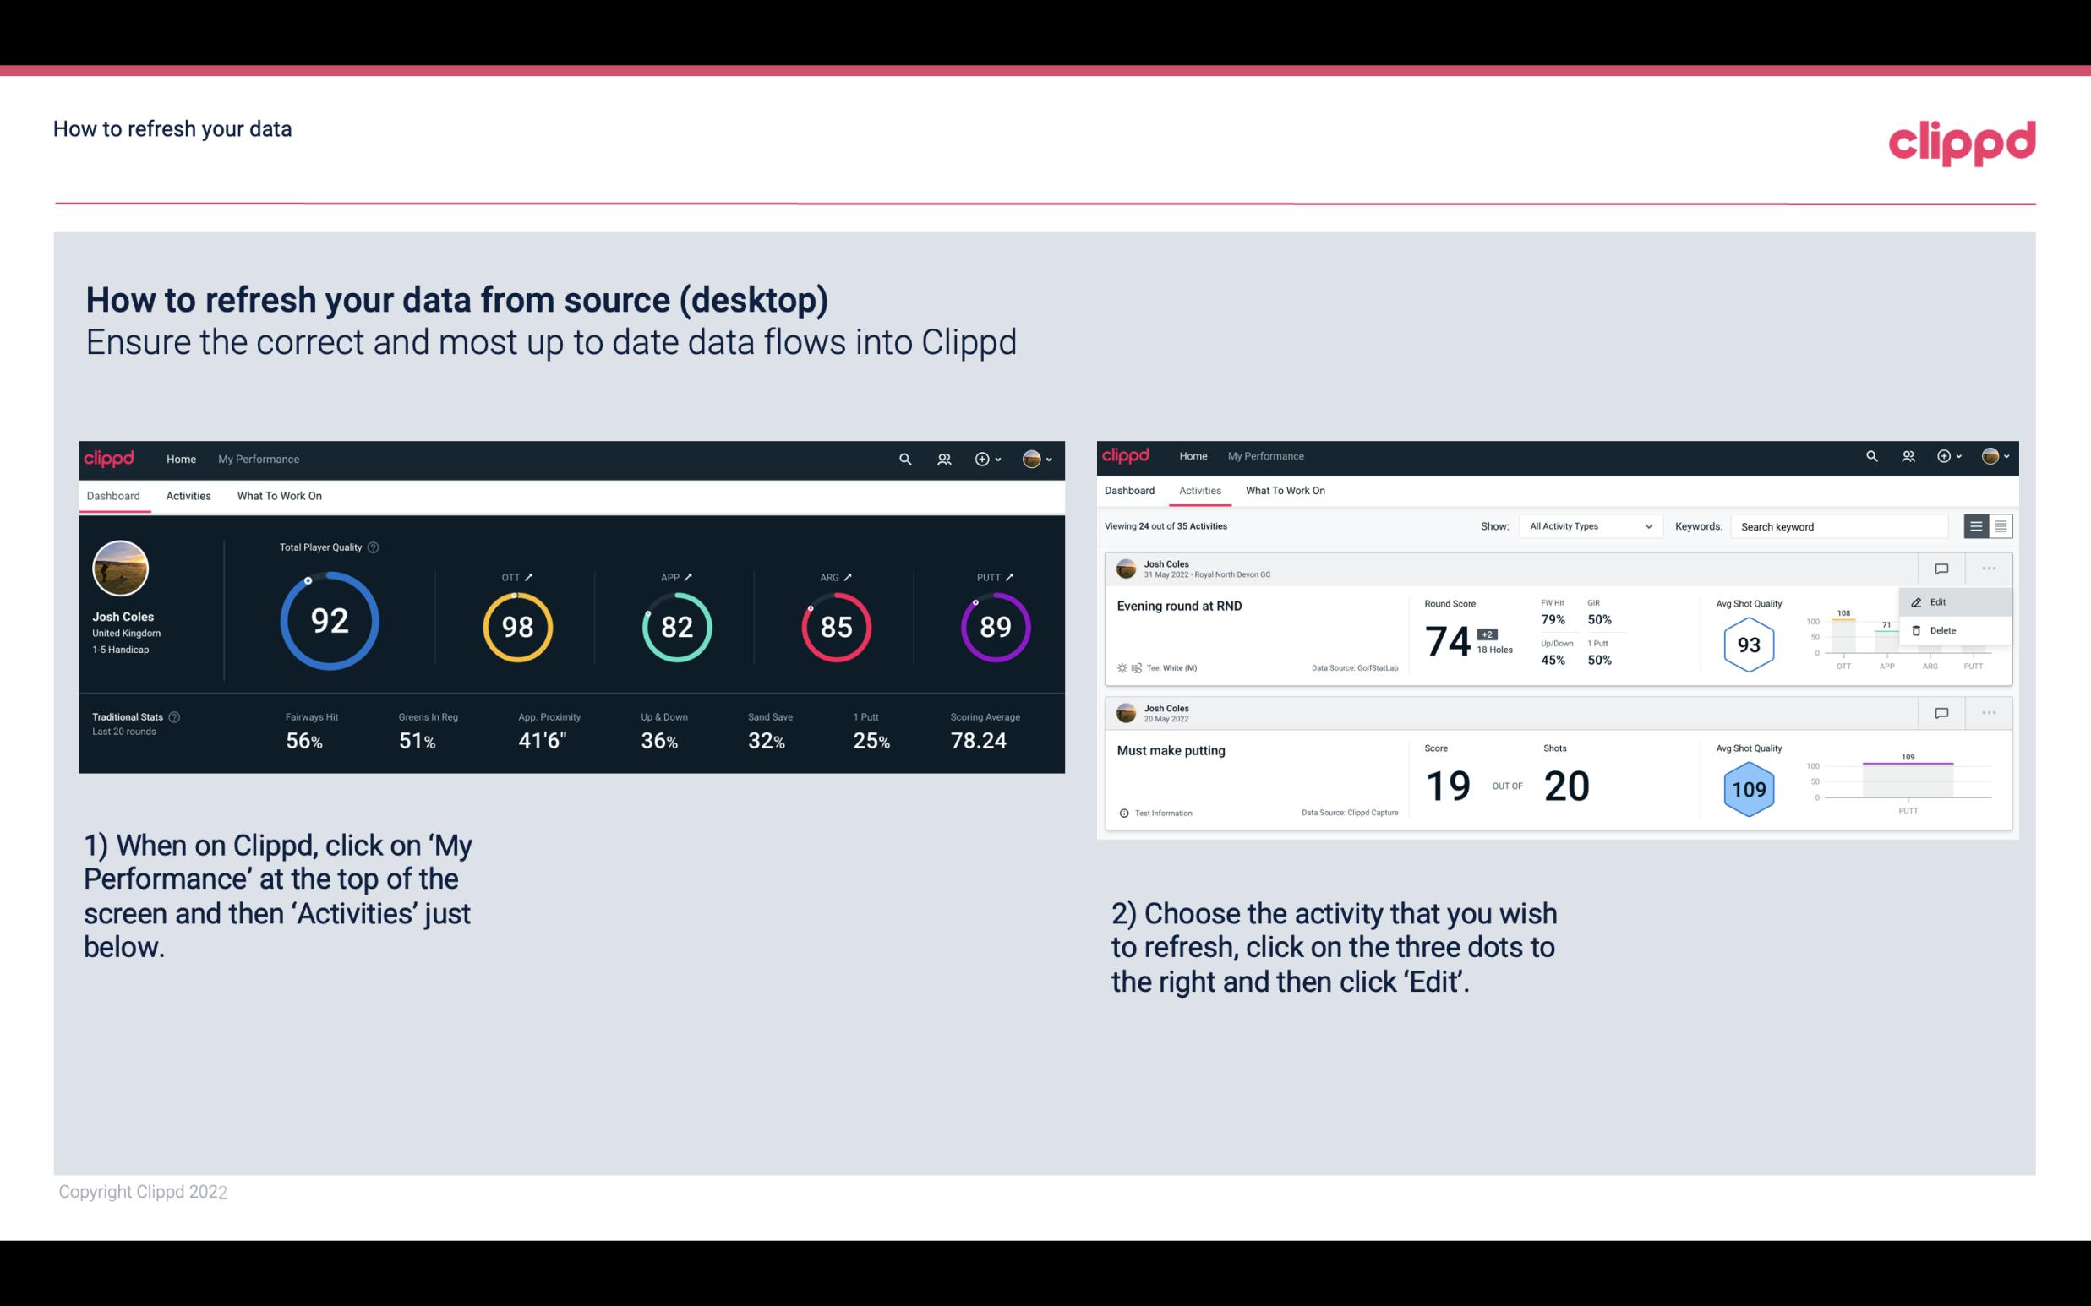Click the Delete option in activity menu

tap(1943, 629)
